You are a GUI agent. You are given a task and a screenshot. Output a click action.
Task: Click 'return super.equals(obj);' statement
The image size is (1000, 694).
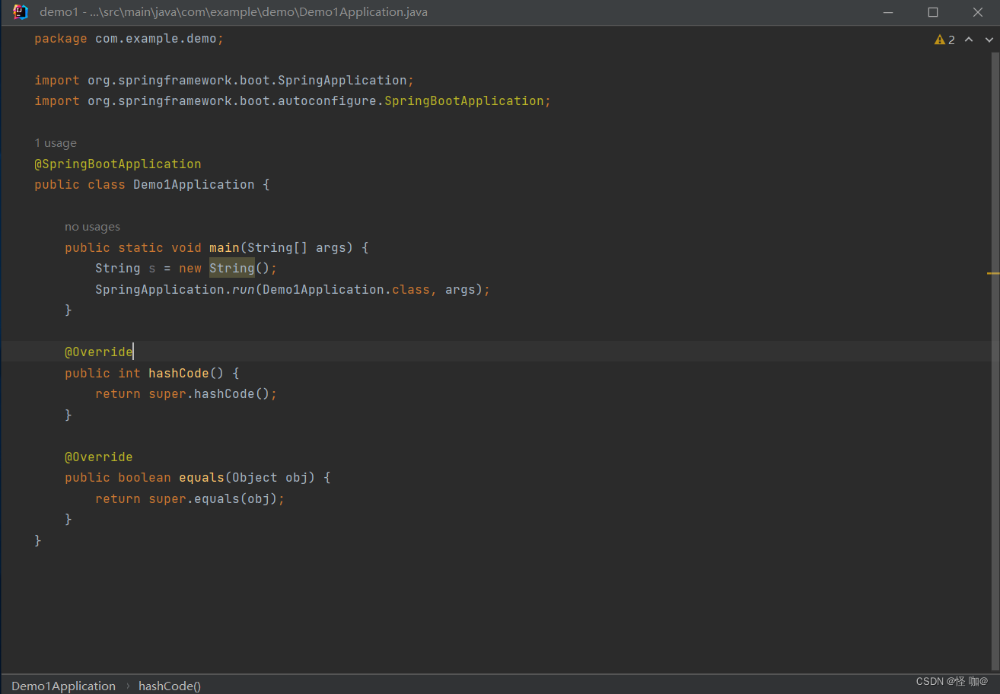[190, 498]
